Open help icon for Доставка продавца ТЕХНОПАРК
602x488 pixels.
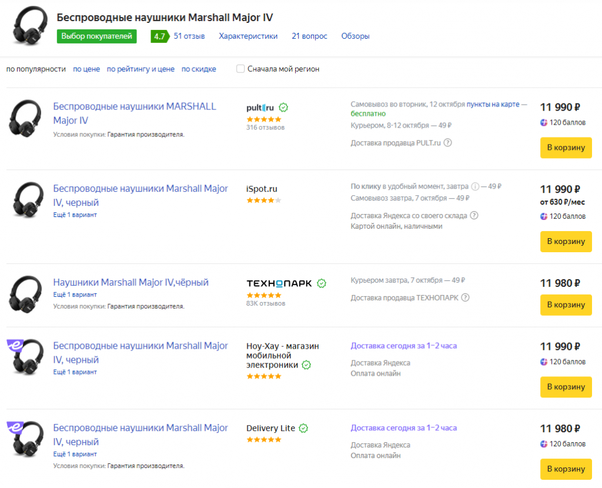[466, 297]
